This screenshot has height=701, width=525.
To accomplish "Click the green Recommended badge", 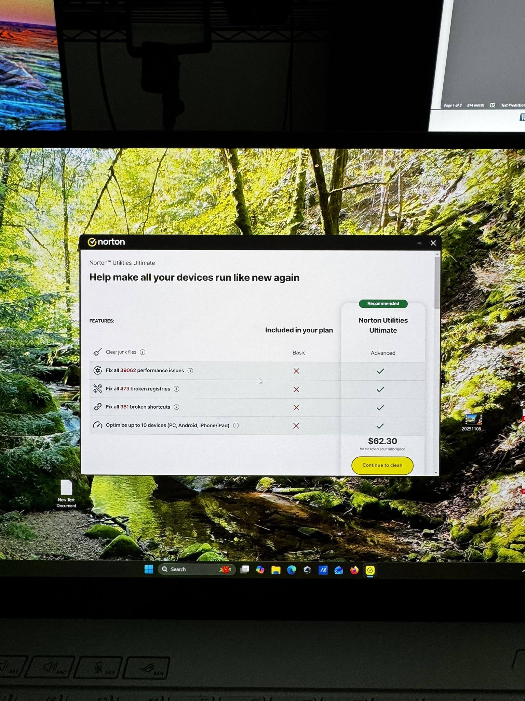I will (383, 304).
